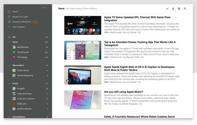Screen dimensions: 197x125
Task: Mark all as read checkmark icon
Action: [167, 9]
